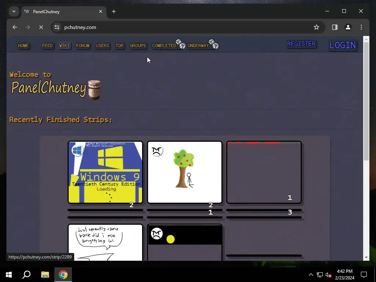Click the chutney jar logo image
376x282 pixels.
click(x=94, y=90)
